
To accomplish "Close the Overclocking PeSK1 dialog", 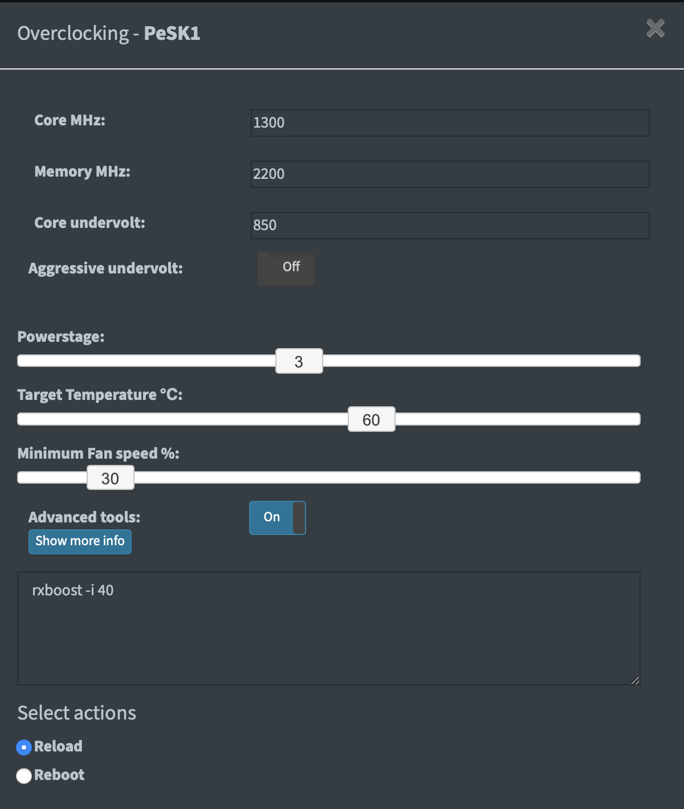I will click(655, 28).
